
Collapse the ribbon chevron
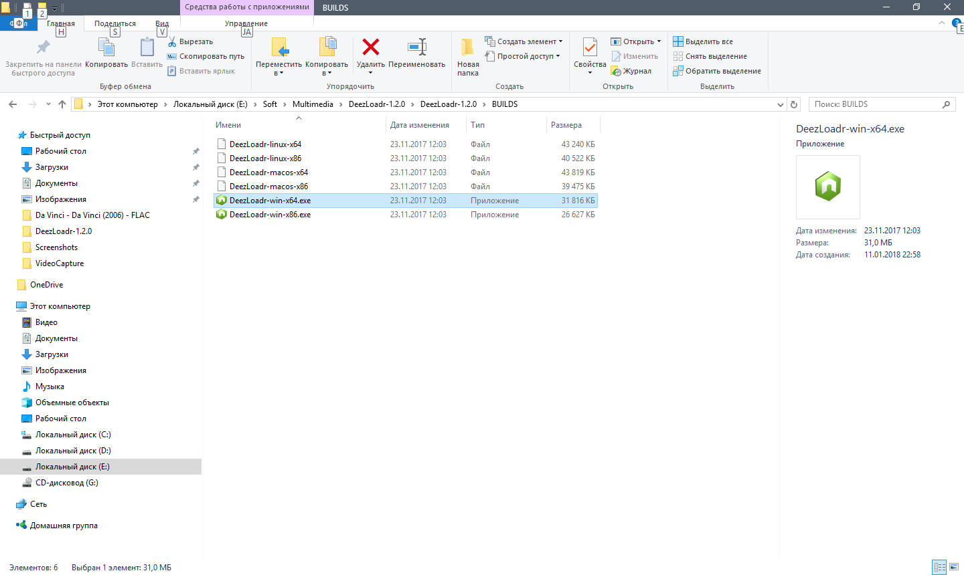click(941, 23)
